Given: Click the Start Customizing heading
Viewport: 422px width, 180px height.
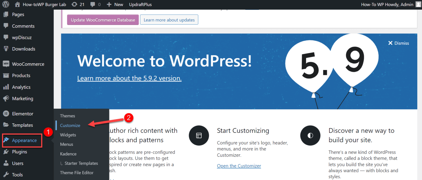Looking at the screenshot, I should (x=243, y=130).
